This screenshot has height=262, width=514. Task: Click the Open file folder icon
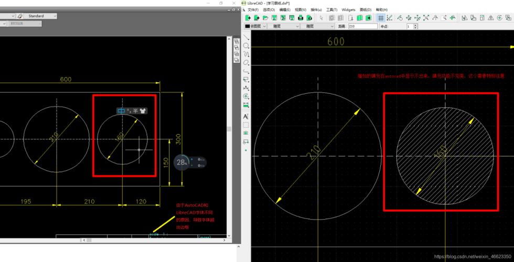pos(264,18)
